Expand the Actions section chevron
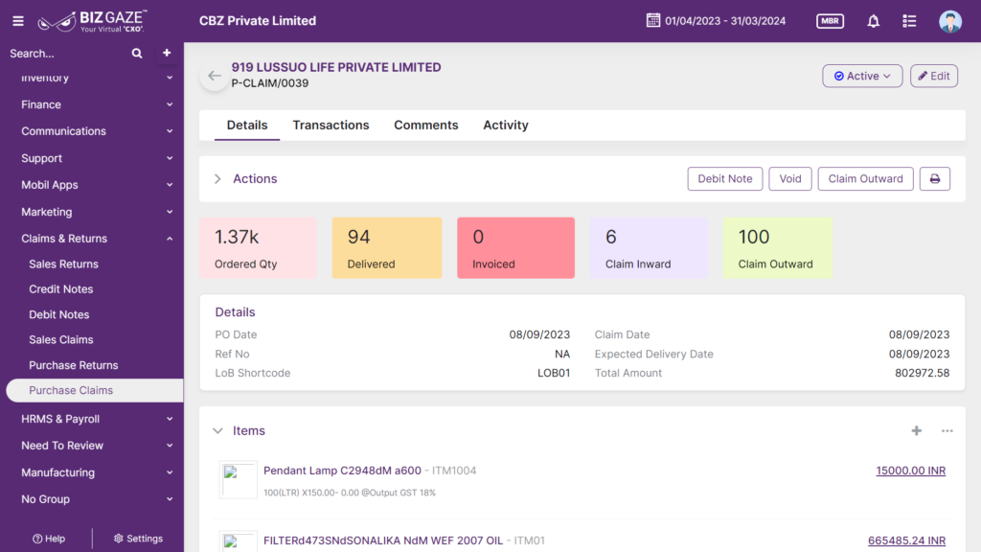 click(217, 179)
